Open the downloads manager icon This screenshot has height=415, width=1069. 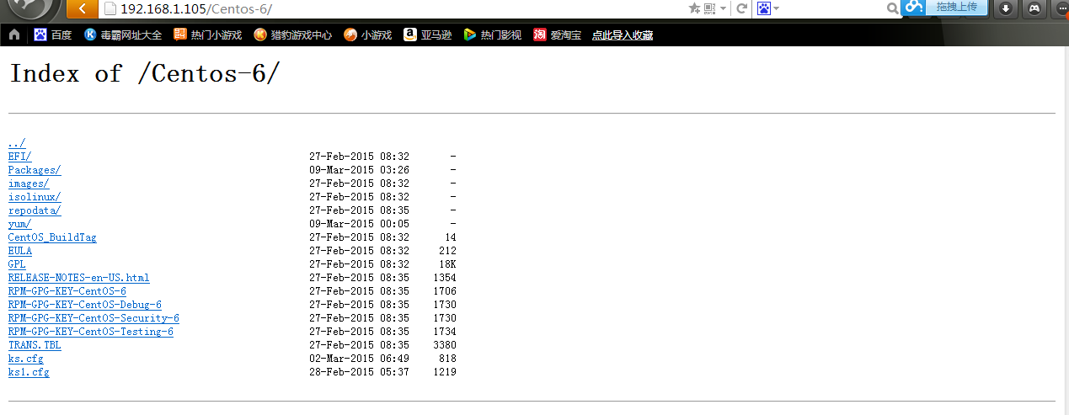(1005, 8)
